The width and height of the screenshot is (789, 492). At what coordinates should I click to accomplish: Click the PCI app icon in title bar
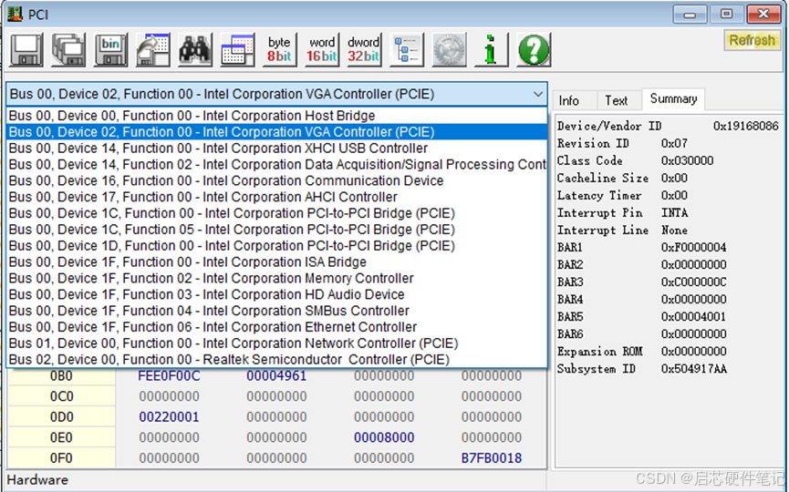tap(14, 14)
